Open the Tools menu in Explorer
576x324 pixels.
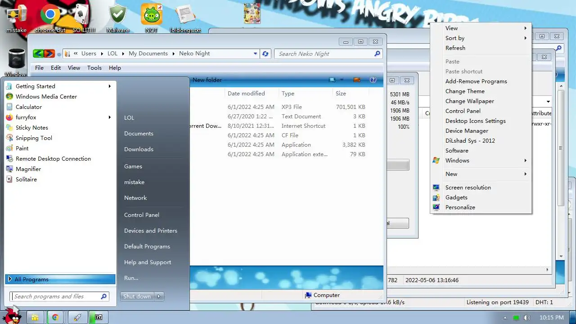click(x=94, y=67)
